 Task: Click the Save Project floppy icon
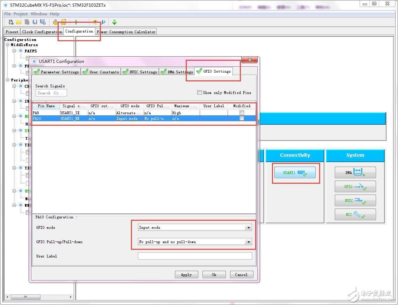tap(35, 22)
